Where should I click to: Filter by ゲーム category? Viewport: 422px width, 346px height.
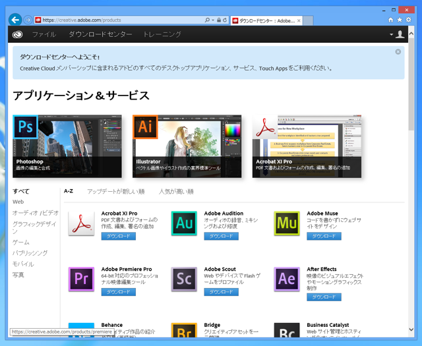tap(21, 242)
